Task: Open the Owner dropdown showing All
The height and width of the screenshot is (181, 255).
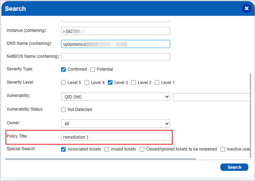Action: [116, 124]
